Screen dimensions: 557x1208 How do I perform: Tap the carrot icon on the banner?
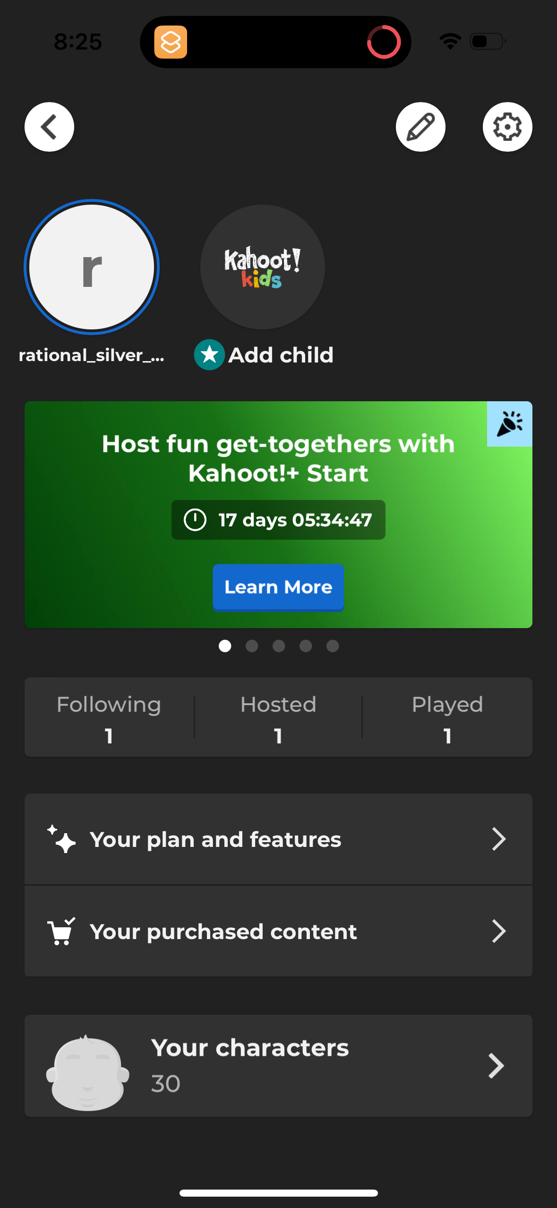510,424
